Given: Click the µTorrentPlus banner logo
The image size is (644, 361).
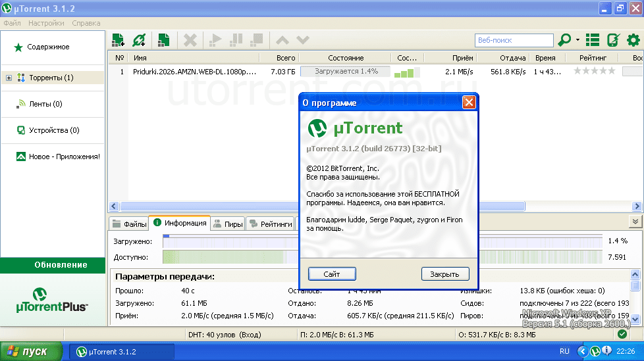Looking at the screenshot, I should tap(52, 301).
